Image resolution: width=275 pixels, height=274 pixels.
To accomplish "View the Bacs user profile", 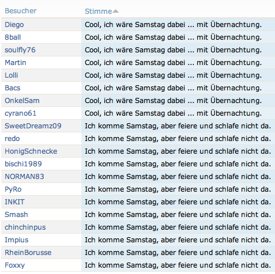I will (13, 88).
